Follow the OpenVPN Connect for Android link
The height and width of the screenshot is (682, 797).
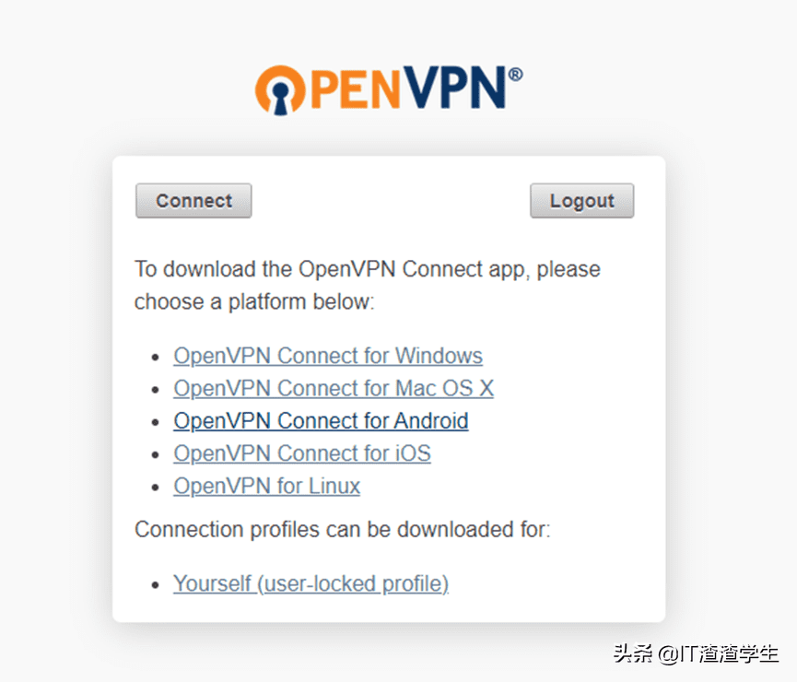click(321, 420)
